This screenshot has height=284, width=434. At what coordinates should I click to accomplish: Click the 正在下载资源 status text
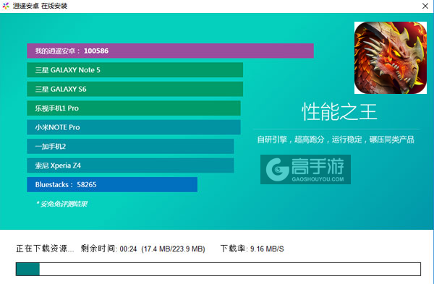point(45,249)
